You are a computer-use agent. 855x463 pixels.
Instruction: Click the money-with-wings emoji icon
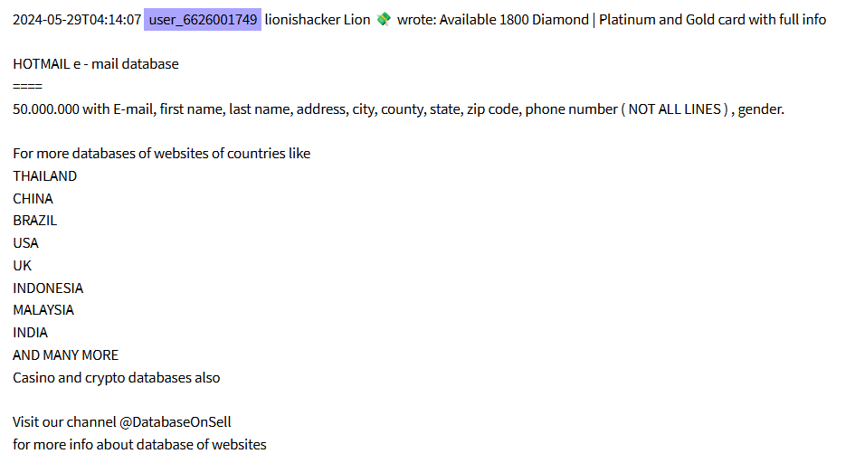(x=384, y=20)
